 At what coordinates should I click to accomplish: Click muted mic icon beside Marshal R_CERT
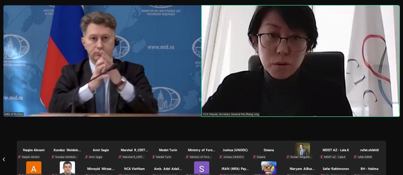(120, 157)
